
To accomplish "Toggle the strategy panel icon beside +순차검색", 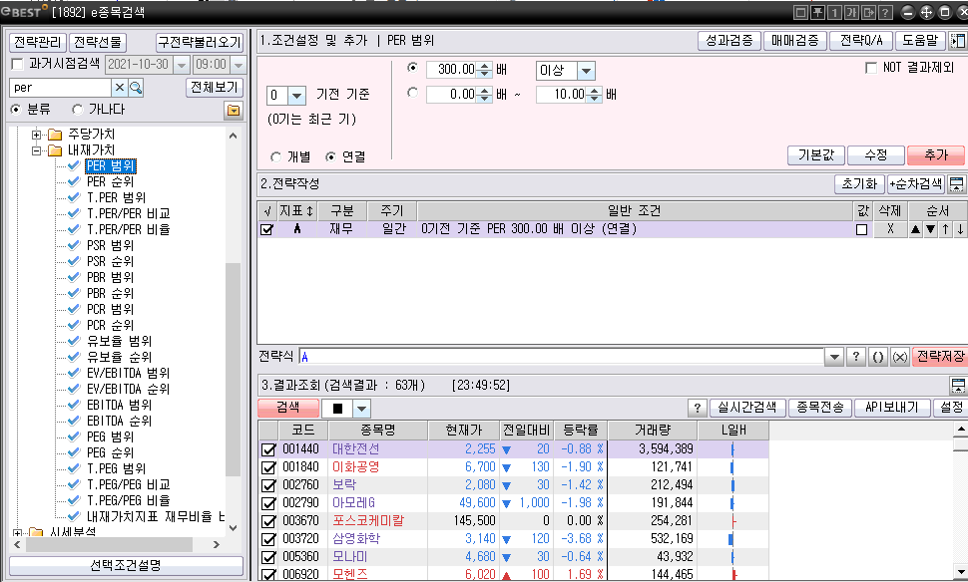I will (956, 183).
